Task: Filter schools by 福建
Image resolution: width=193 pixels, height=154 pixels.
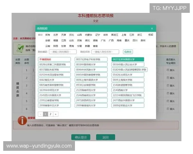Action: (x=56, y=40)
